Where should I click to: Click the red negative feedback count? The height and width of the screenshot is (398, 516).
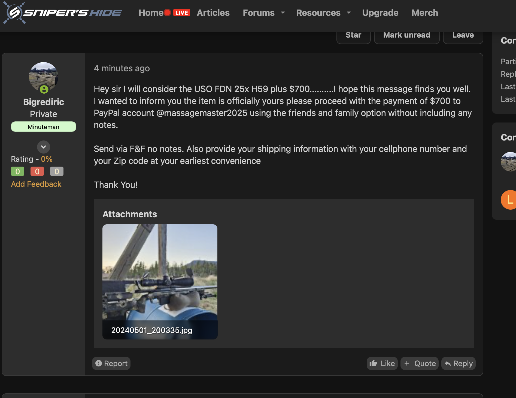37,172
